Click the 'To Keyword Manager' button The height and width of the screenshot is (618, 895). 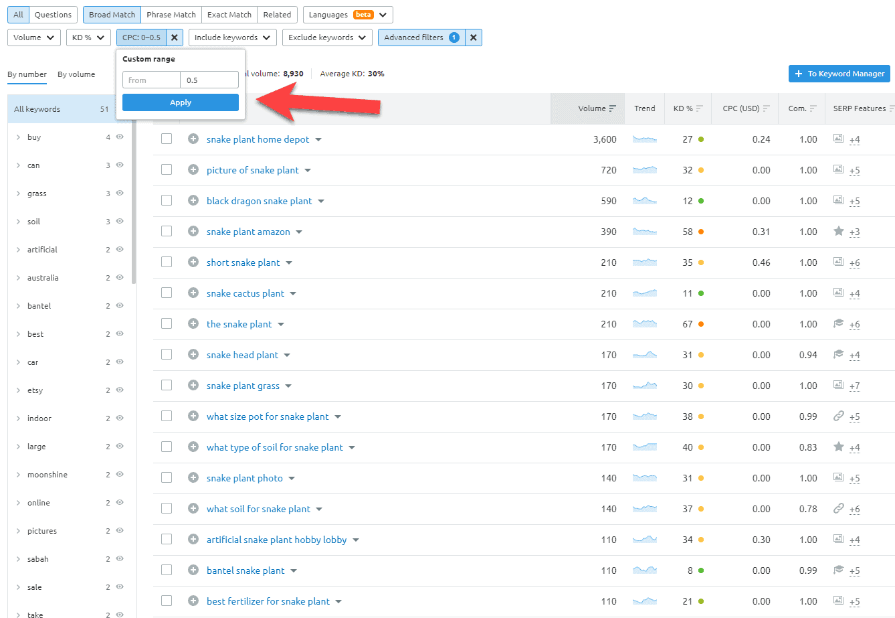pos(839,74)
